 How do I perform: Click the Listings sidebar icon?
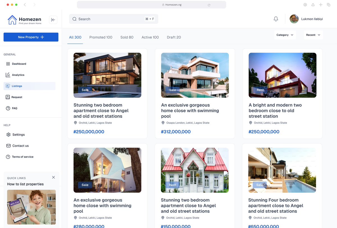8,86
